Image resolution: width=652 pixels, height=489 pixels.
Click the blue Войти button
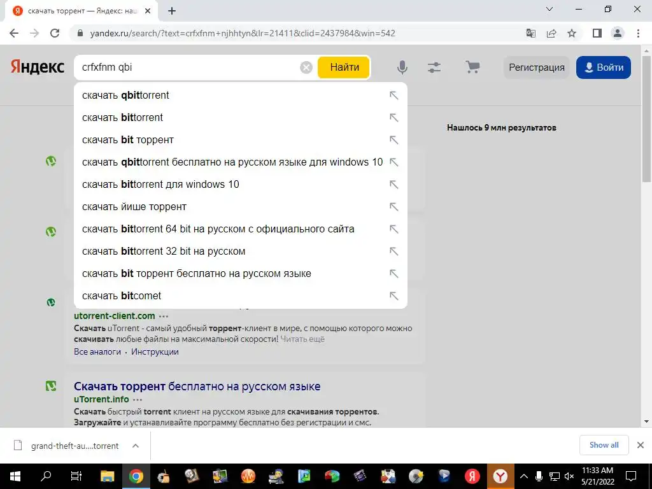[x=604, y=67]
